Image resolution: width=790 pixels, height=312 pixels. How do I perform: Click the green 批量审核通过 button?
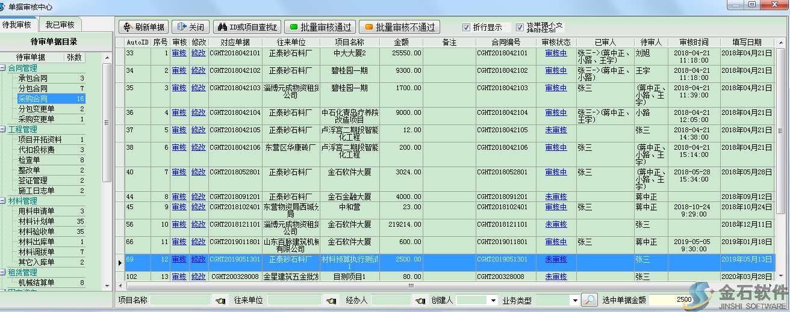click(320, 27)
